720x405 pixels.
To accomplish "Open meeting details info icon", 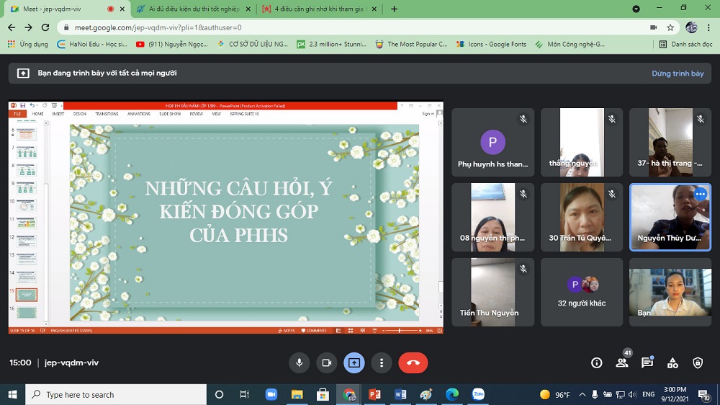I will click(x=596, y=362).
